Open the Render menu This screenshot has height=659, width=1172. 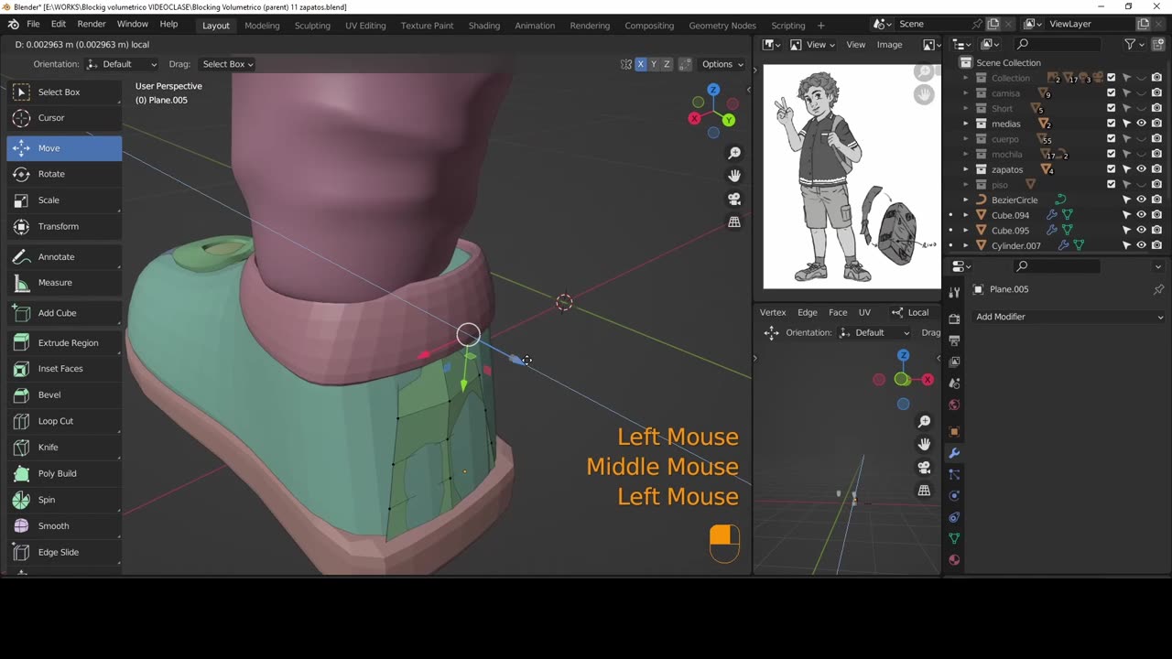click(92, 24)
